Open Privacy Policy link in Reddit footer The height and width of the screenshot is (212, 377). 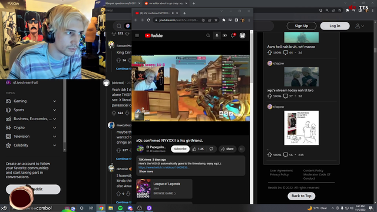[279, 174]
